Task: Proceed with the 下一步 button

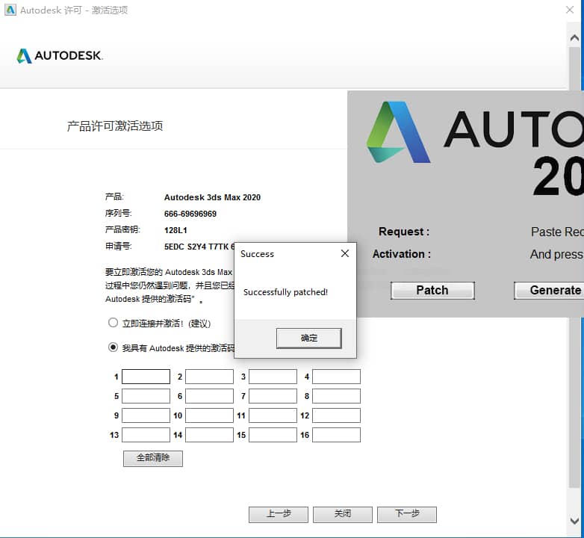Action: coord(406,514)
